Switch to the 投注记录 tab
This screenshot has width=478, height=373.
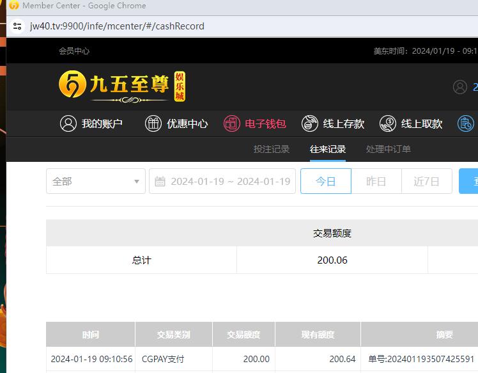[272, 149]
